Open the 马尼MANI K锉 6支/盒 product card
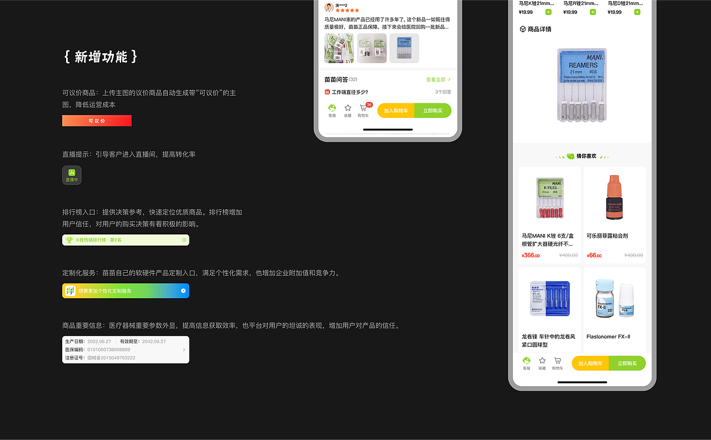 (x=550, y=215)
